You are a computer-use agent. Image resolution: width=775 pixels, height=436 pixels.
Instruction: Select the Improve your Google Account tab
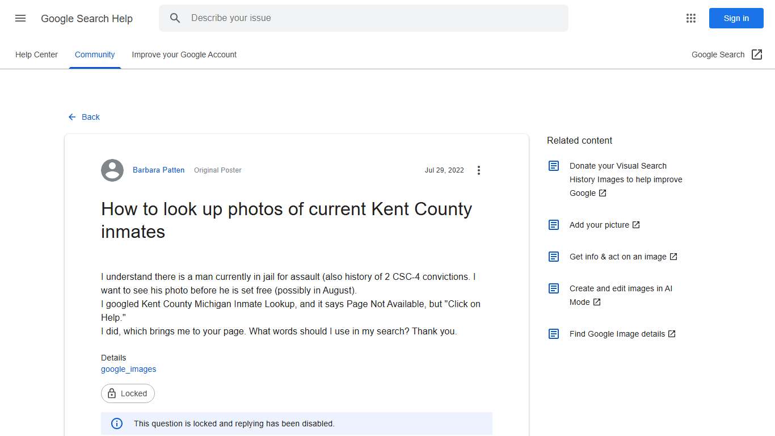point(184,54)
